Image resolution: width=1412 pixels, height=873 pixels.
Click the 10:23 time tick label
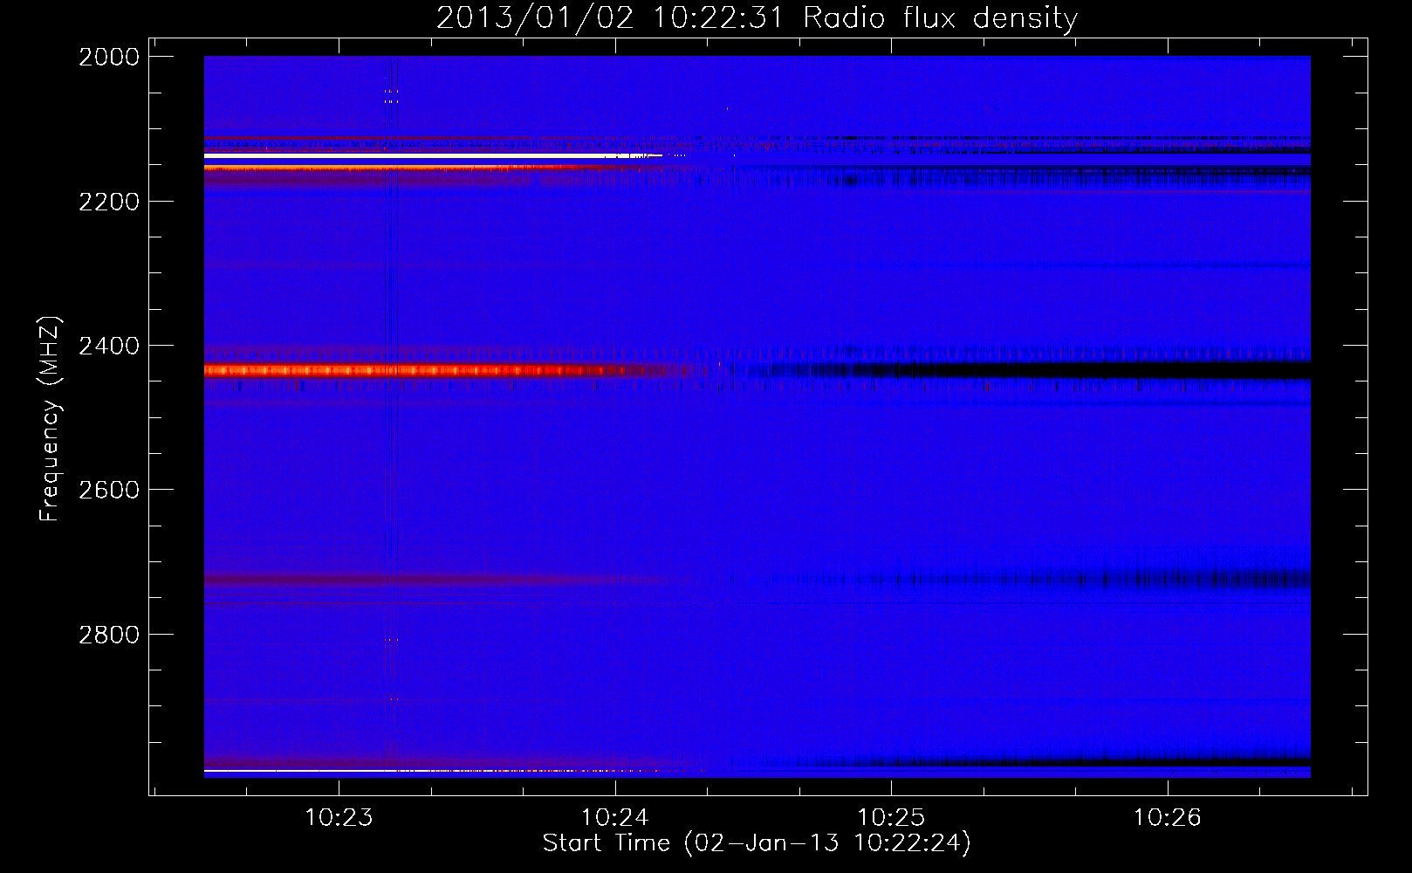click(339, 817)
